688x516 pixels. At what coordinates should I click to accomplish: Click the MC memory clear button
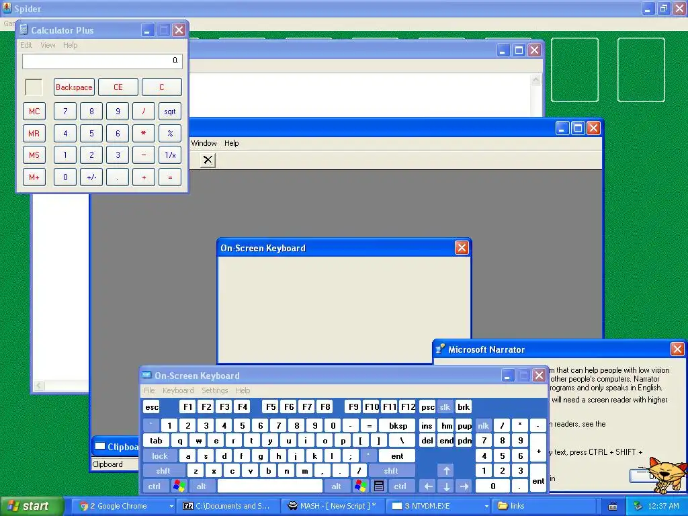click(34, 112)
